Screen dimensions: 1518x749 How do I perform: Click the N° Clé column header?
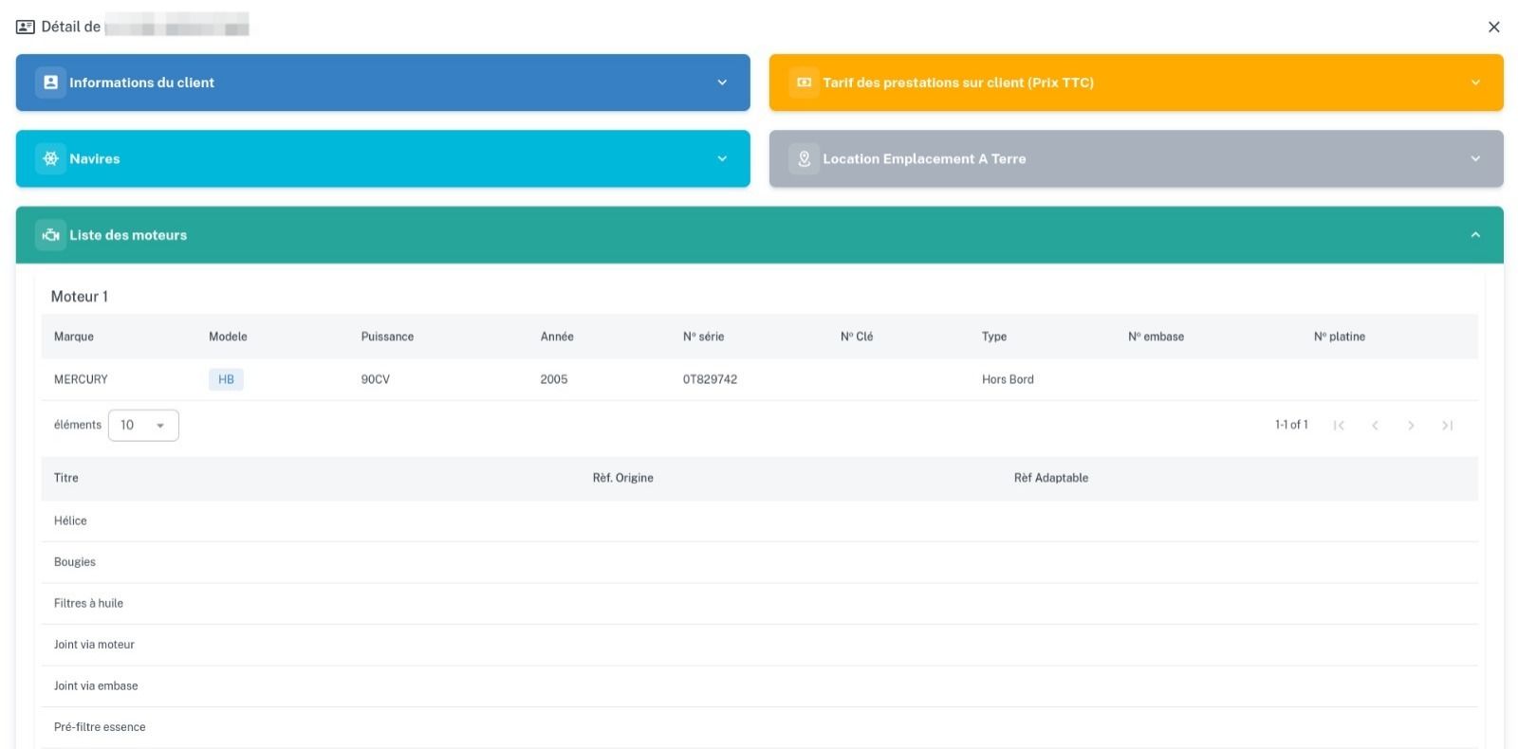pos(857,337)
